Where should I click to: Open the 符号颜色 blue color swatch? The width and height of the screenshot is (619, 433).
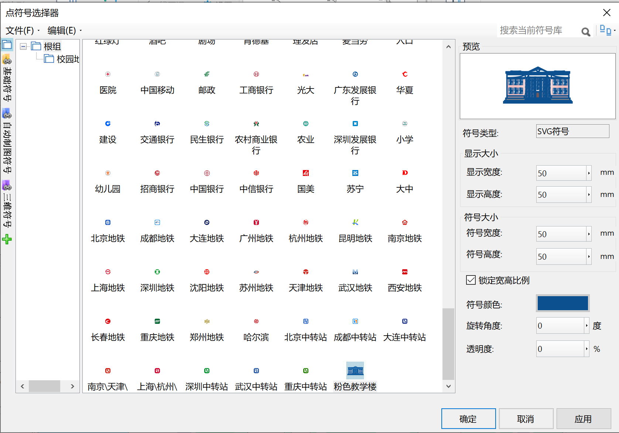point(562,303)
